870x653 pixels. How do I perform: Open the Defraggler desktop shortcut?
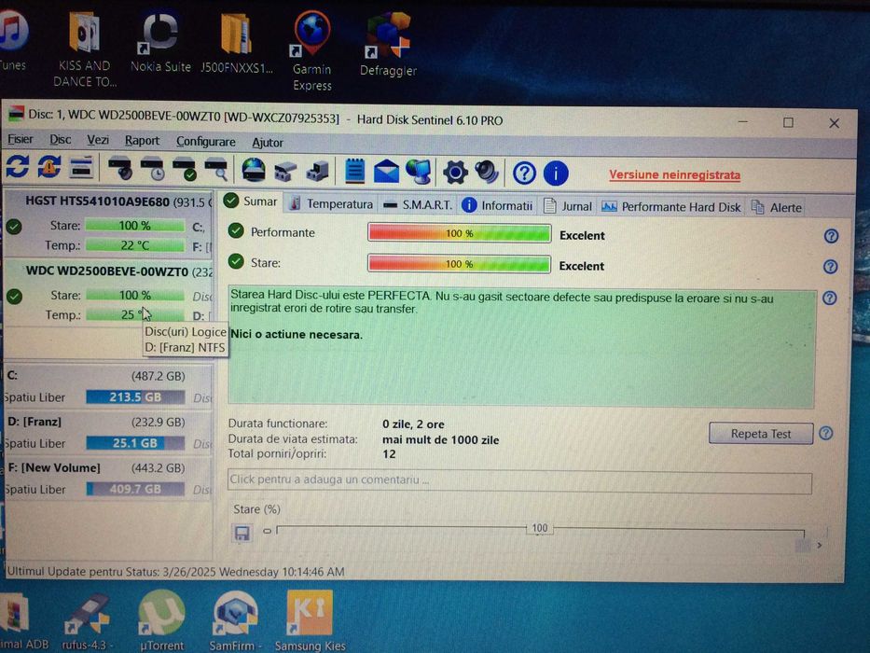[388, 46]
